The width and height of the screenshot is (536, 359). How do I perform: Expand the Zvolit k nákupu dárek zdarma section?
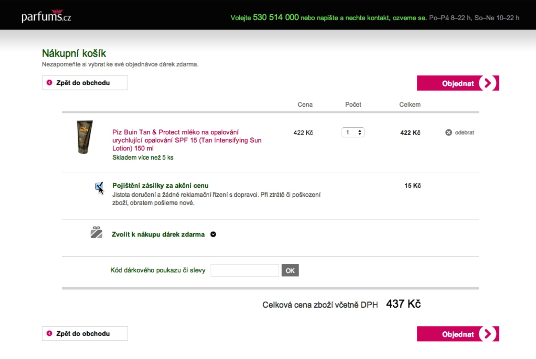[x=158, y=234]
